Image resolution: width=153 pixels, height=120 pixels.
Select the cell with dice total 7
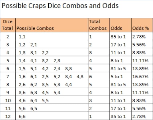[8, 76]
